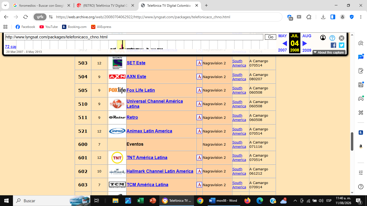Click the encryption A icon in SET Este row
Image resolution: width=367 pixels, height=206 pixels.
[199, 63]
